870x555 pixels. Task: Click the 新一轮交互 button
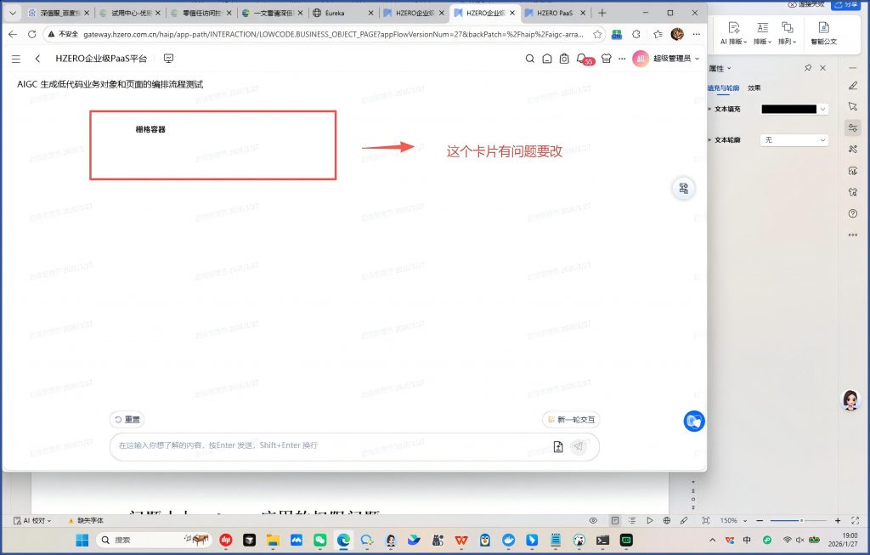pos(572,420)
